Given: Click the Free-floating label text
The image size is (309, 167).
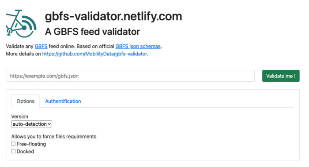Looking at the screenshot, I should point(31,144).
